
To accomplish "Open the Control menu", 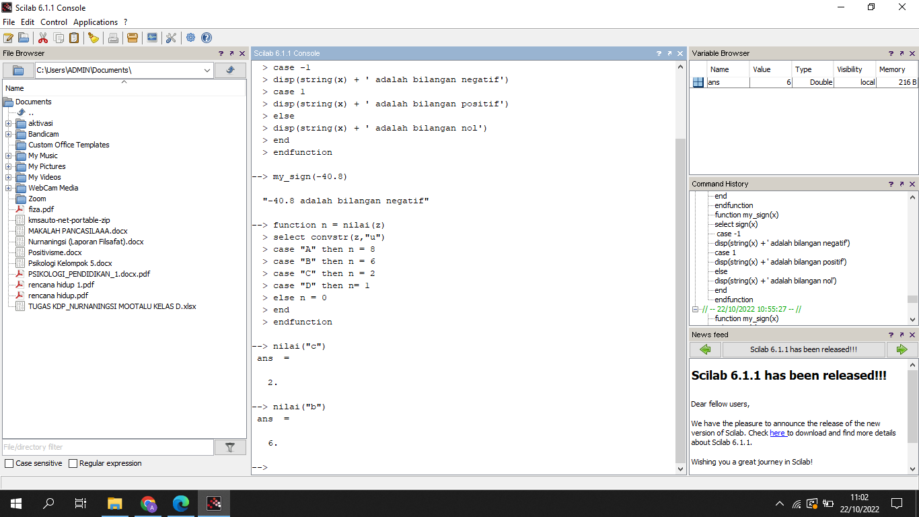I will [x=54, y=22].
